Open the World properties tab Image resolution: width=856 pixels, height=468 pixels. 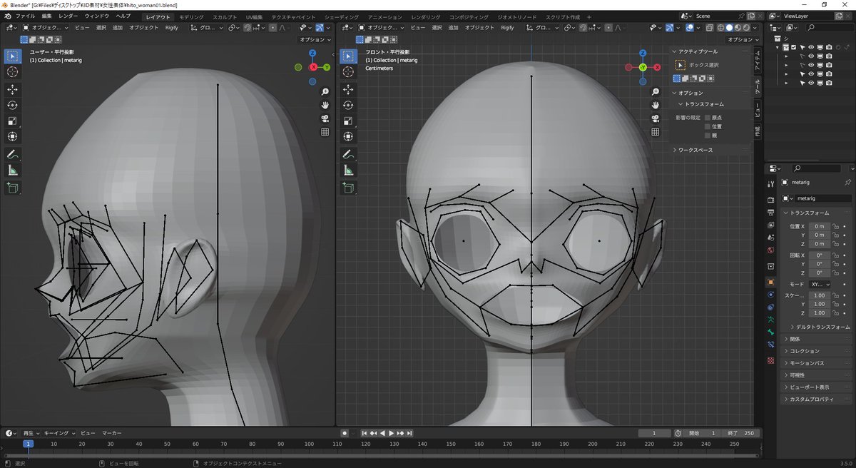[x=770, y=250]
